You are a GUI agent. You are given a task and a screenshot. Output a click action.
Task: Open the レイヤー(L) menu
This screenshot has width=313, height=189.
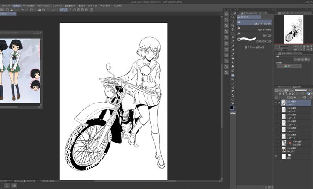tap(57, 6)
